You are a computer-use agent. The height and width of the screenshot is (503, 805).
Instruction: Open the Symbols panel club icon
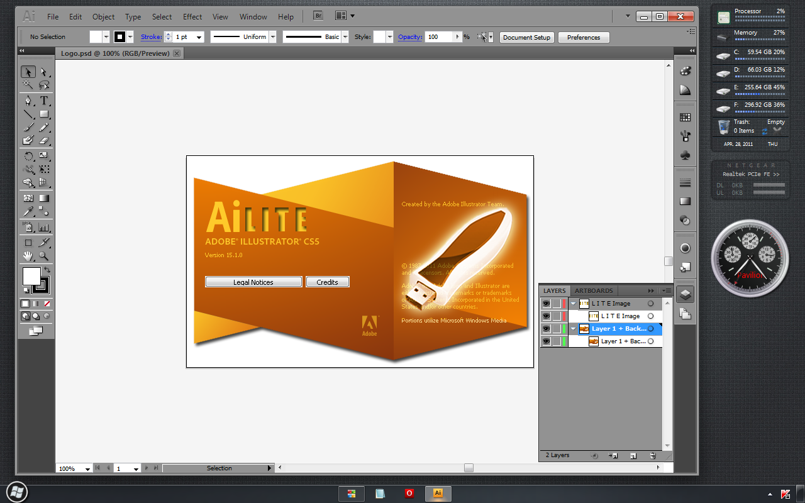click(686, 154)
